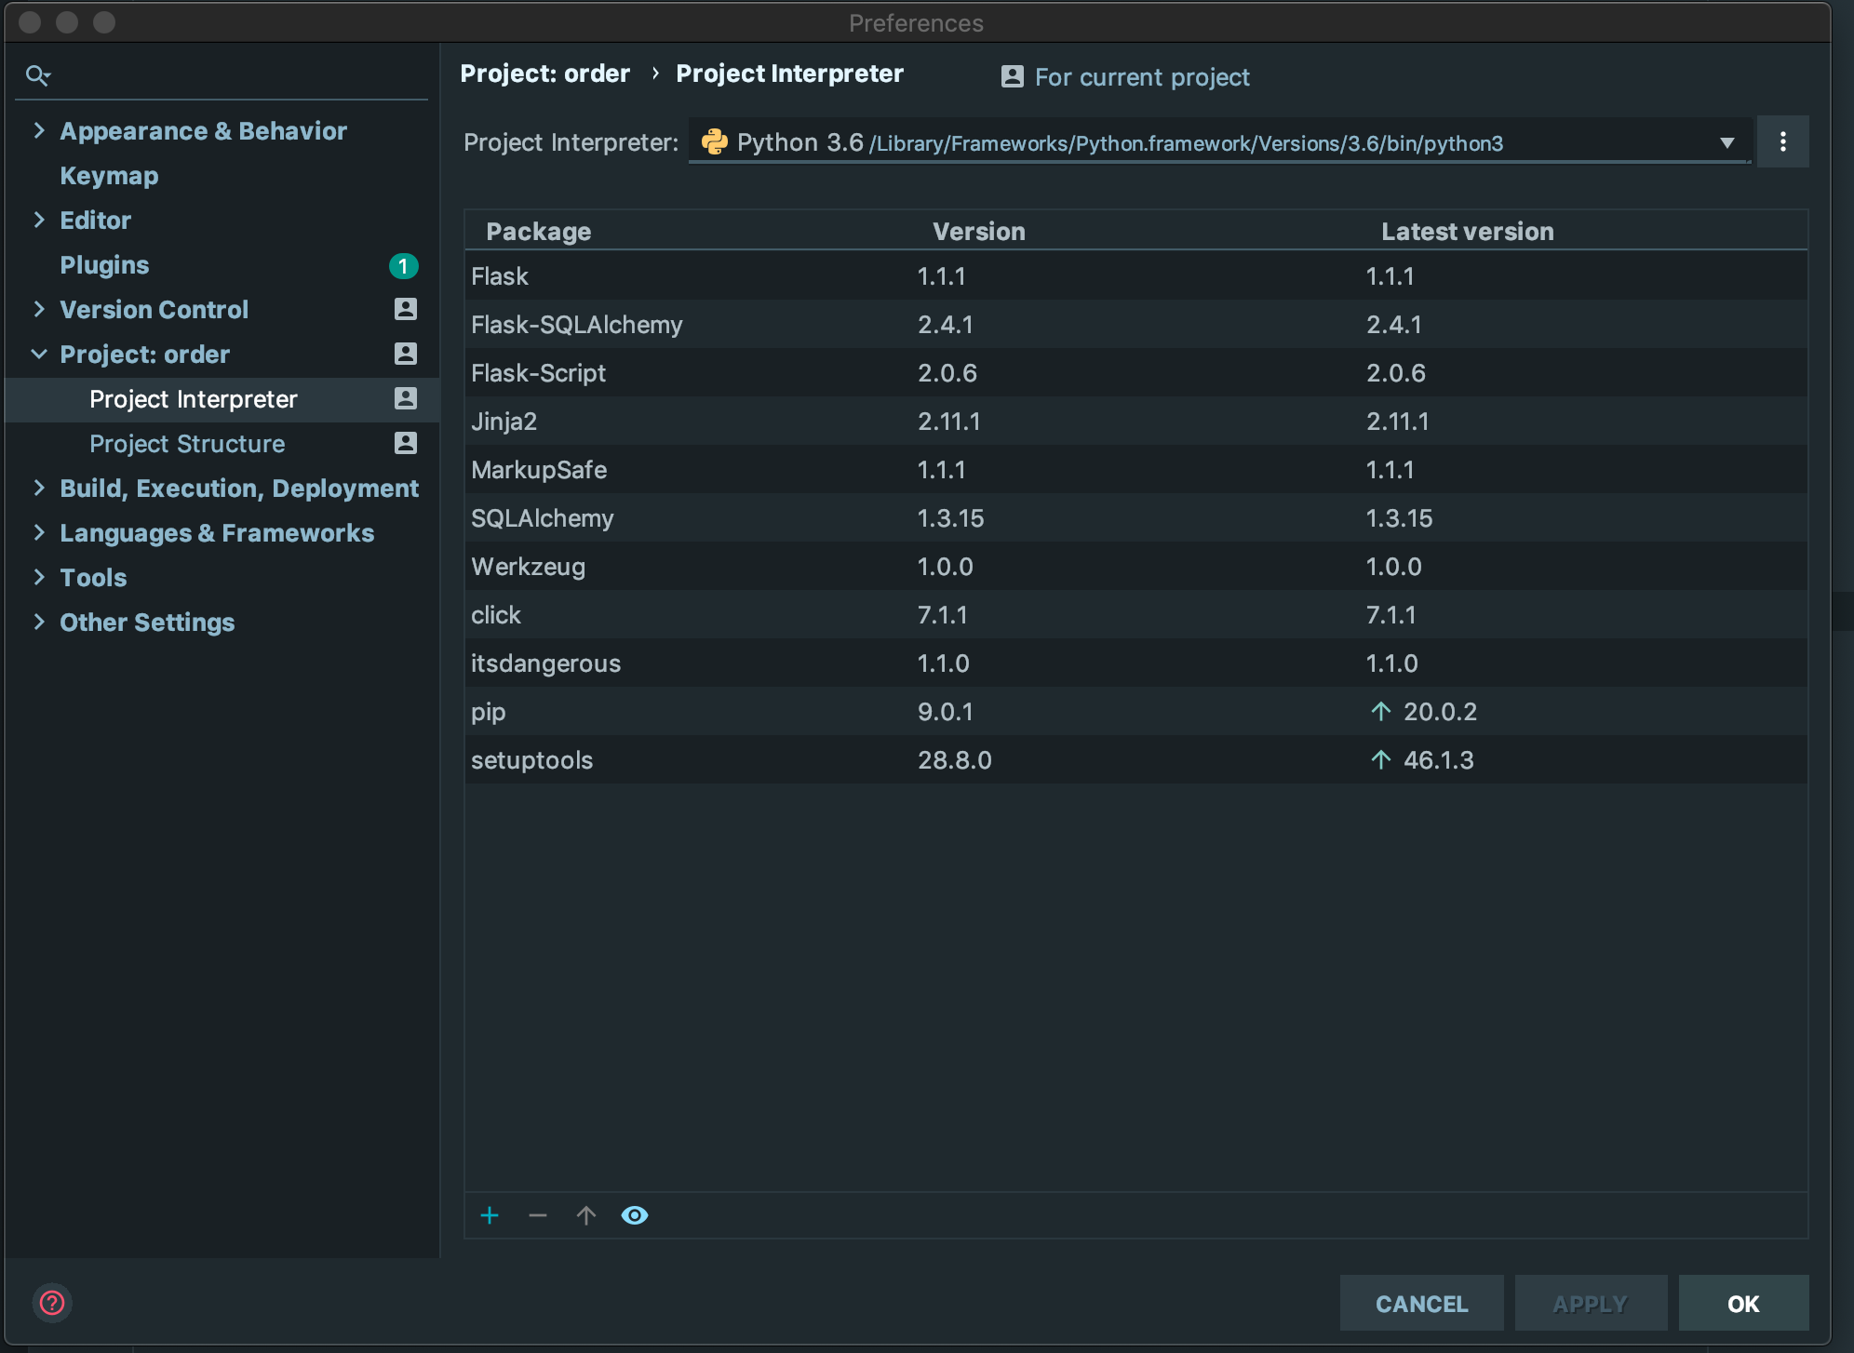This screenshot has width=1854, height=1353.
Task: Select the setuptools package row
Action: [x=1136, y=760]
